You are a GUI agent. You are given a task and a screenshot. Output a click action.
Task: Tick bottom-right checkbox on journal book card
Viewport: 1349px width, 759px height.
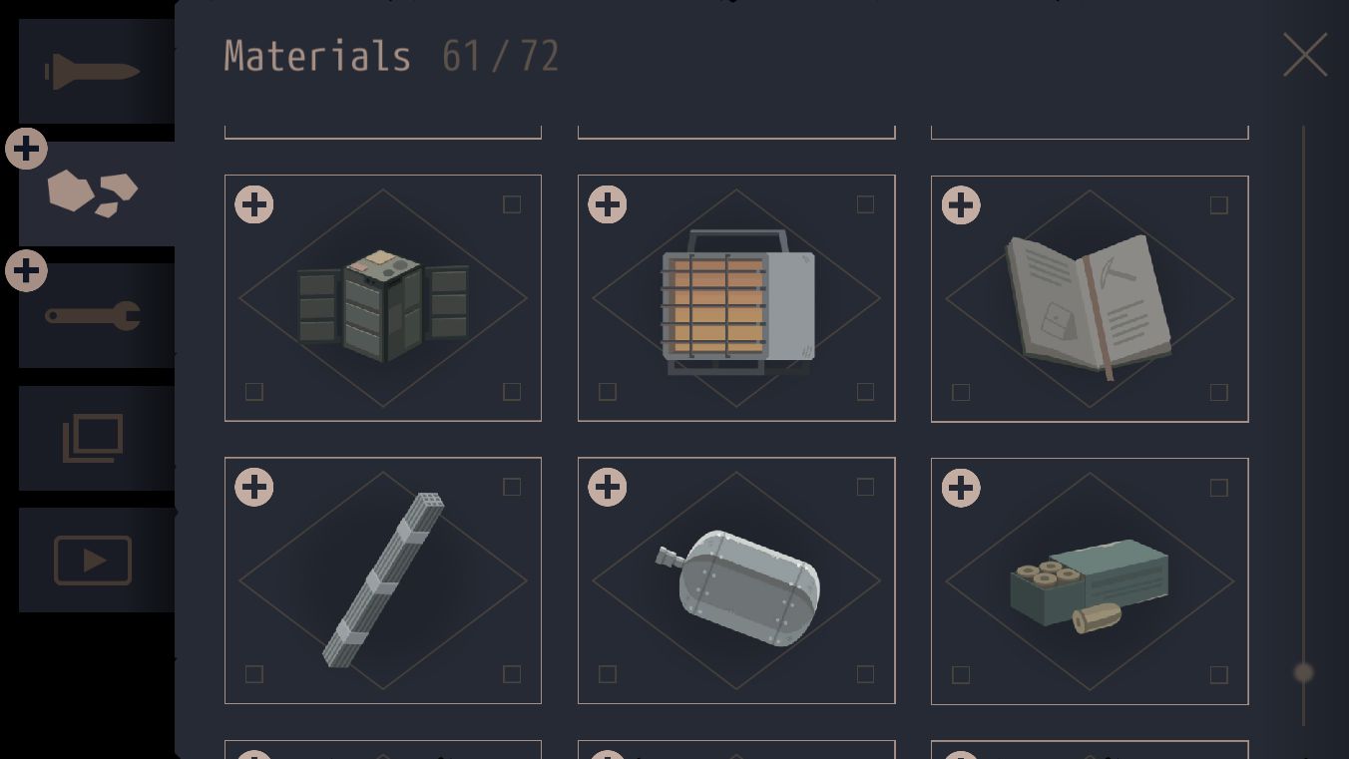pyautogui.click(x=1218, y=392)
